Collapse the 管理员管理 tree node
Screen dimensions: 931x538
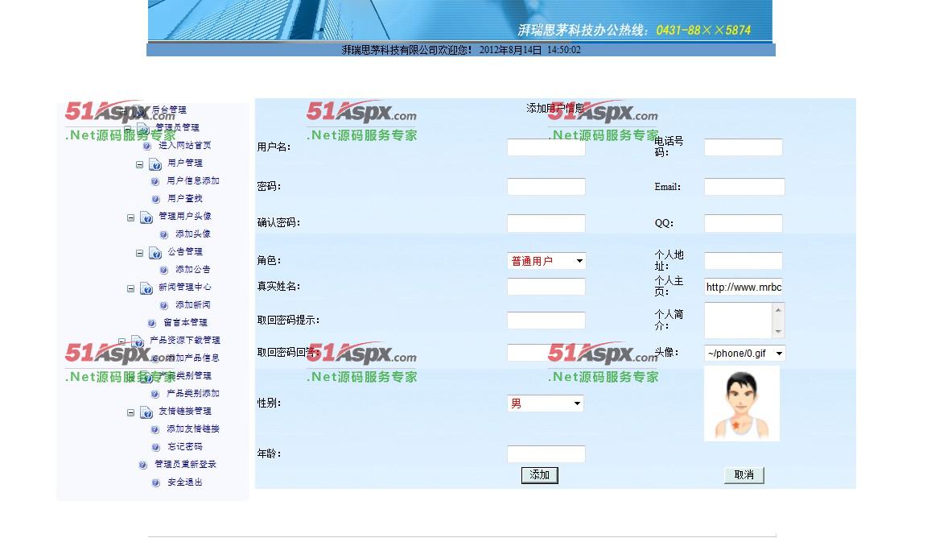128,129
